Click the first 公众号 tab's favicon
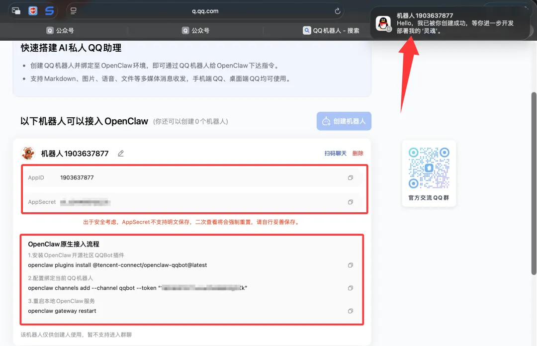 [50, 30]
